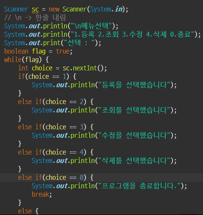The image size is (203, 215).
Task: Click the number 3 in 'choice == 3'
Action: pos(82,127)
